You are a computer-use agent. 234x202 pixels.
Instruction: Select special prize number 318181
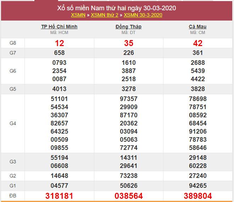click(59, 196)
